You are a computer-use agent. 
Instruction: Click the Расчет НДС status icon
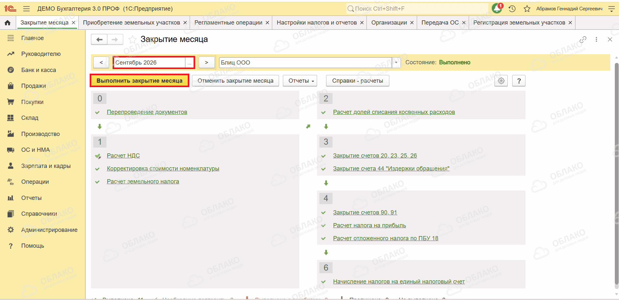click(x=98, y=156)
